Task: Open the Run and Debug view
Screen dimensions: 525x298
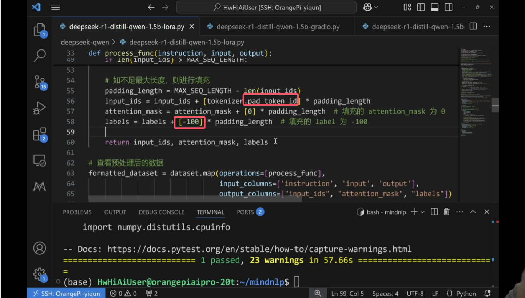Action: pos(40,108)
